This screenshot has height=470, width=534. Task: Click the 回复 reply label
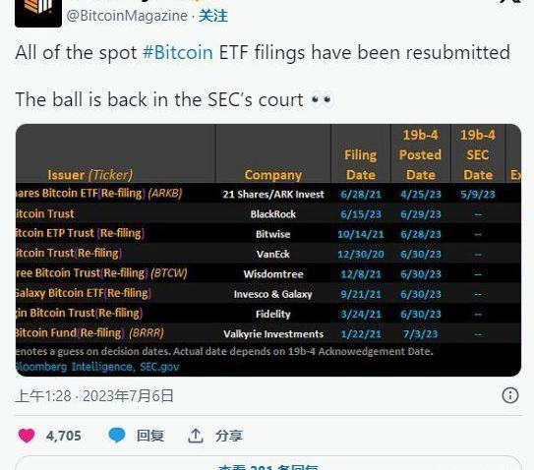tap(150, 436)
